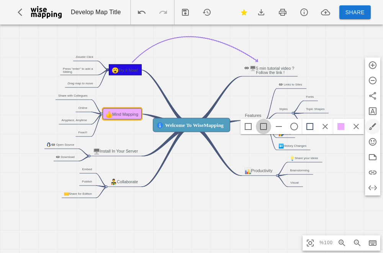Collapse the Collaborate branch connector
Image resolution: width=383 pixels, height=253 pixels.
click(106, 187)
